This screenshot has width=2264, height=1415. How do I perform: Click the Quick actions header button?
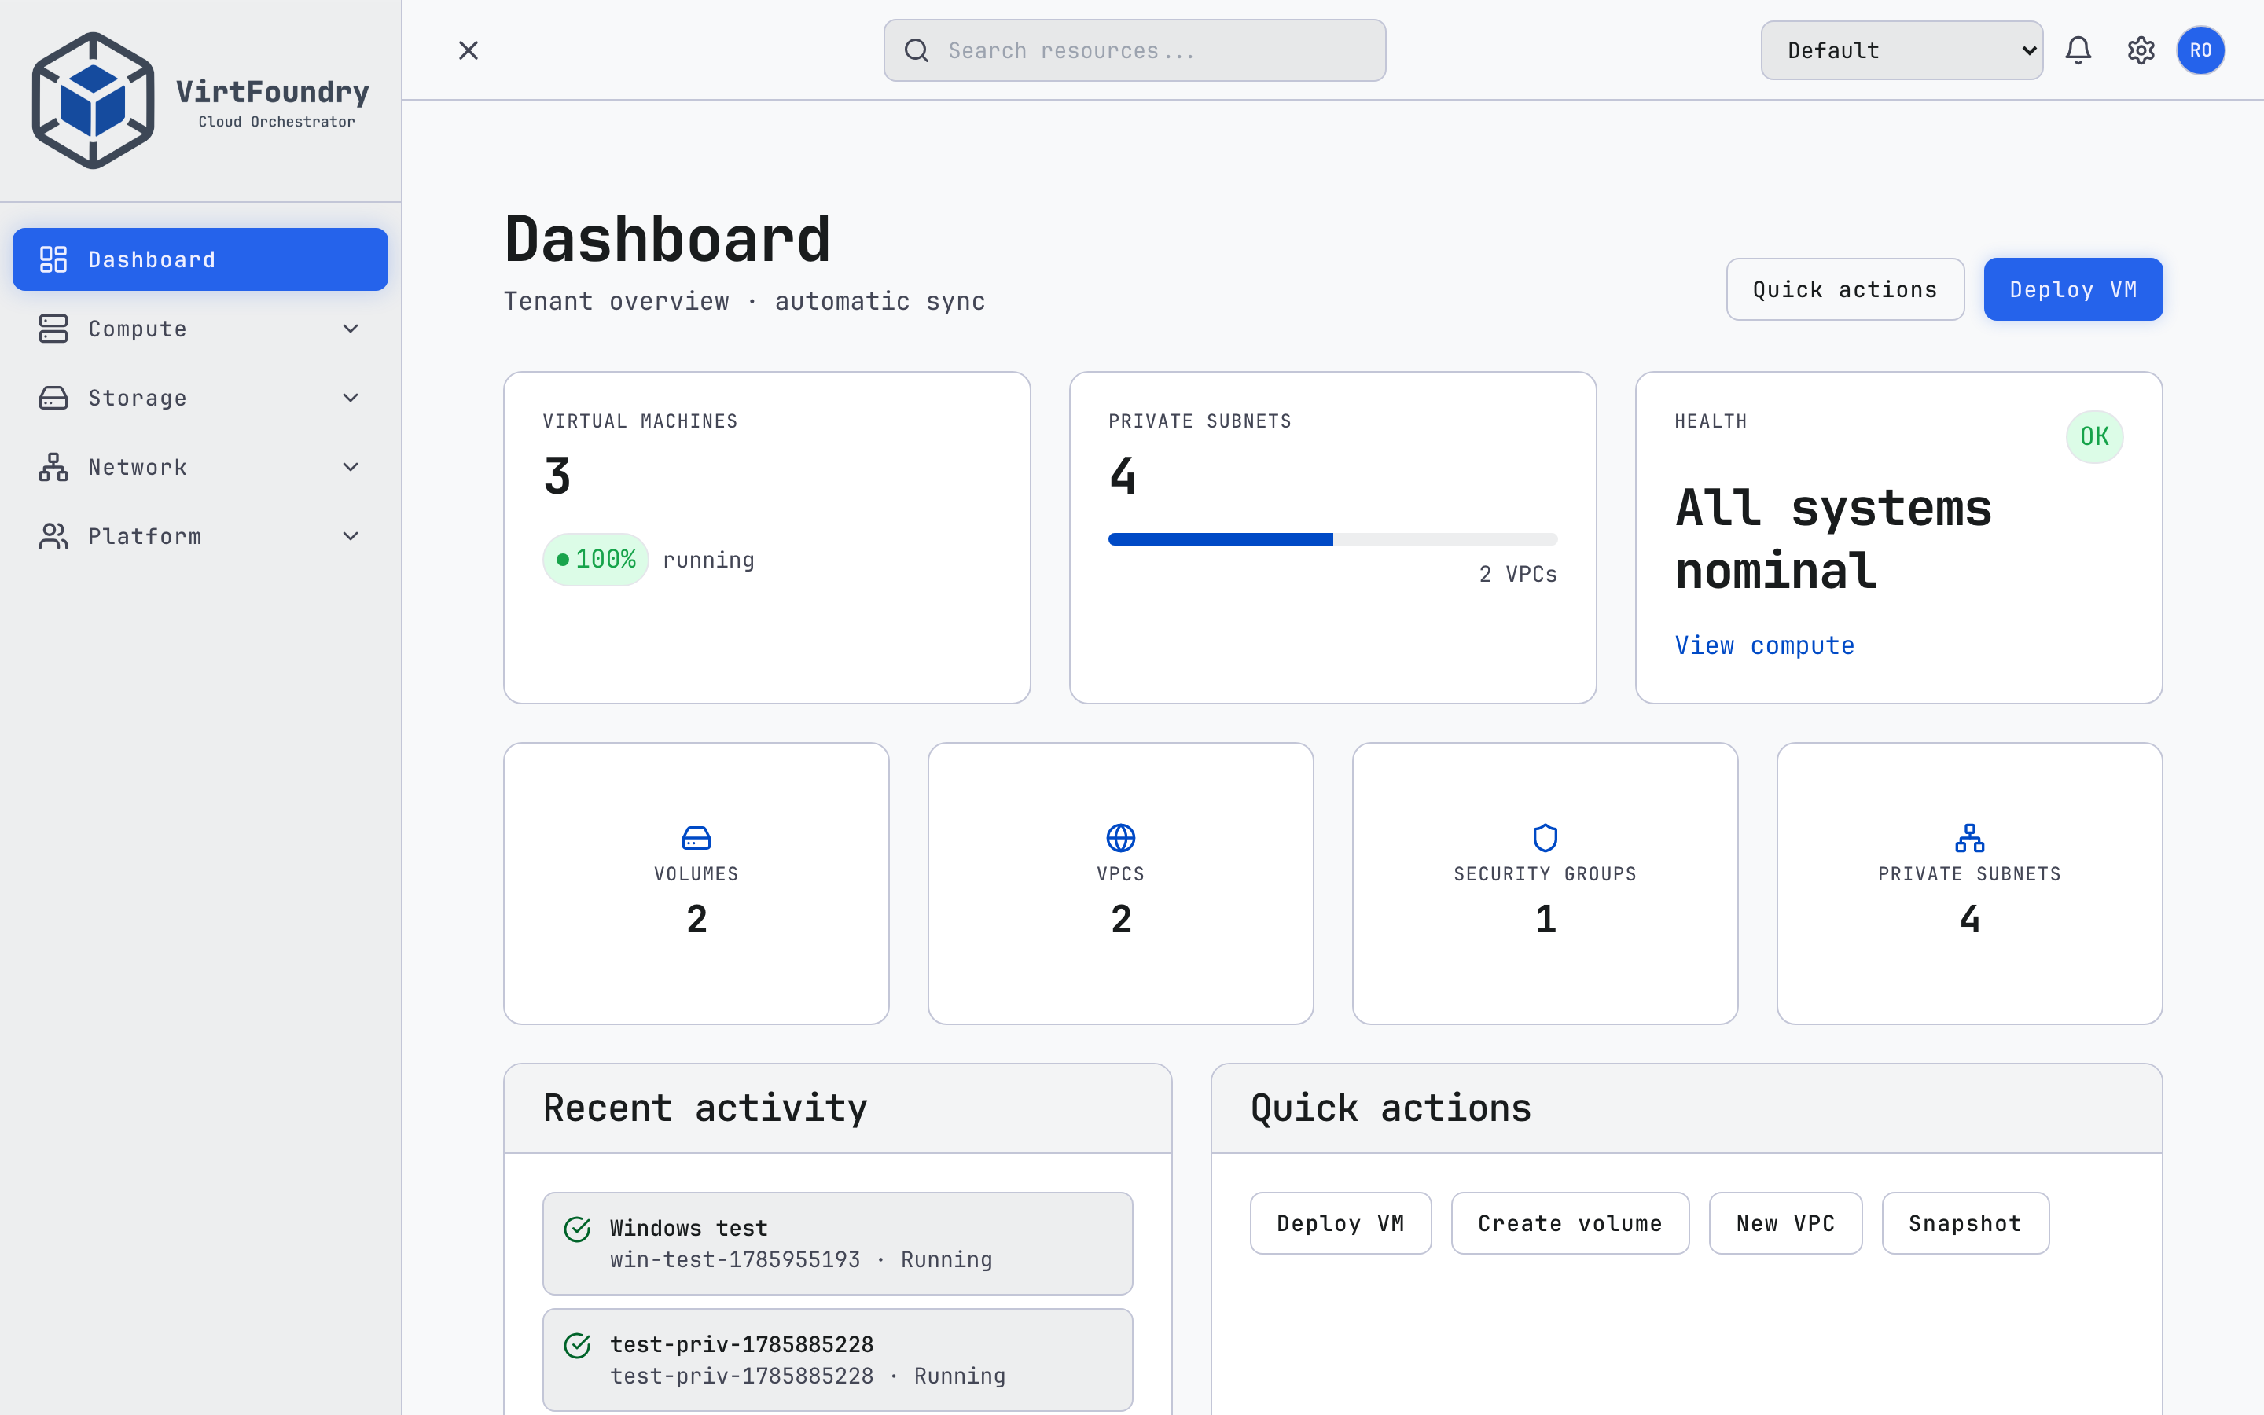(1845, 289)
